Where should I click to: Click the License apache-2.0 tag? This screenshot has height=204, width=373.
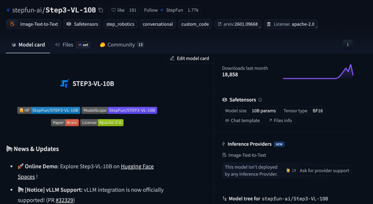coord(291,24)
